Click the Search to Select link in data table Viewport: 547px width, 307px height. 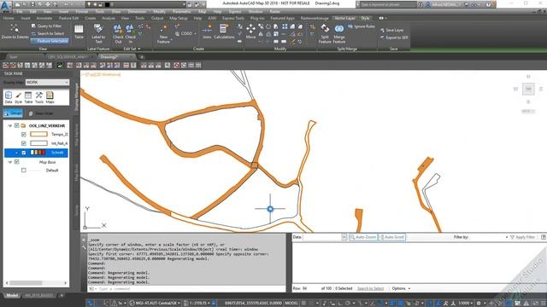(370, 288)
